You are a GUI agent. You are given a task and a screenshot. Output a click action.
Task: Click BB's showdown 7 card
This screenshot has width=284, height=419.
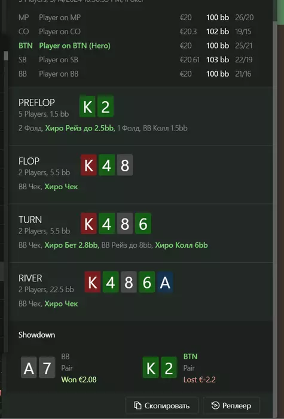(x=47, y=368)
